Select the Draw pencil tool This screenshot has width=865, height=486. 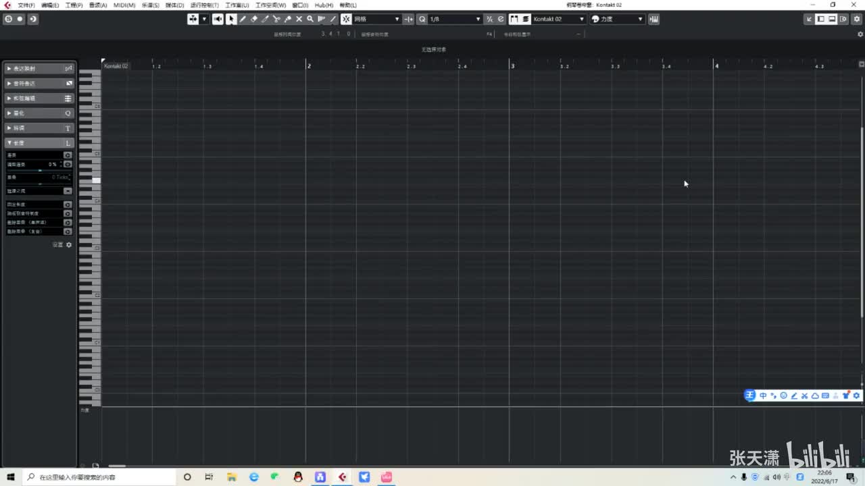click(x=243, y=19)
